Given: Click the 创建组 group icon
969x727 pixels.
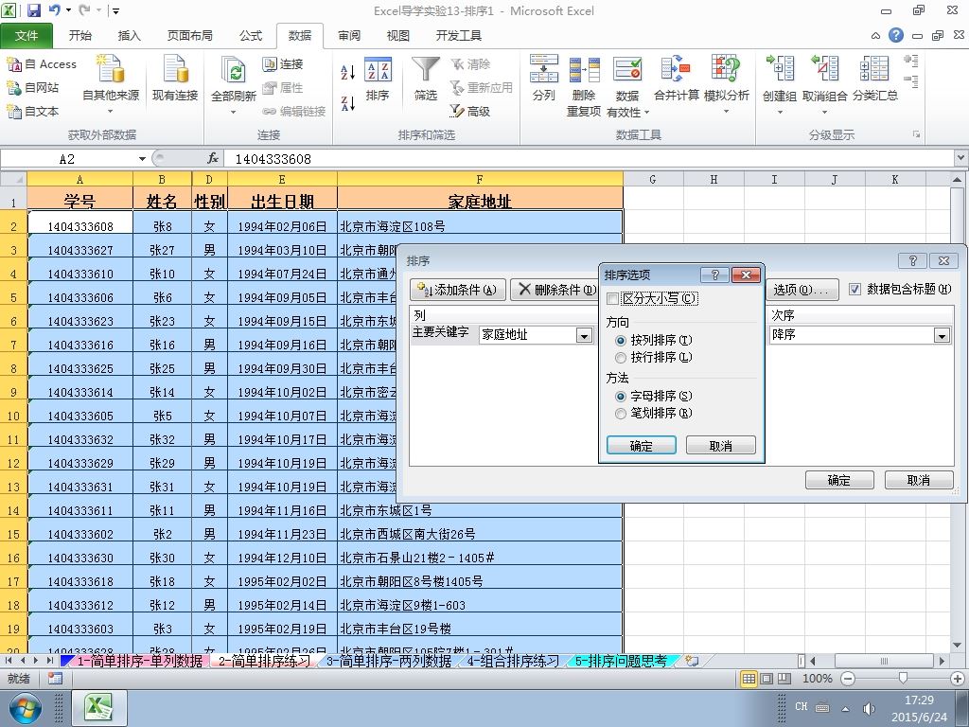Looking at the screenshot, I should 780,68.
